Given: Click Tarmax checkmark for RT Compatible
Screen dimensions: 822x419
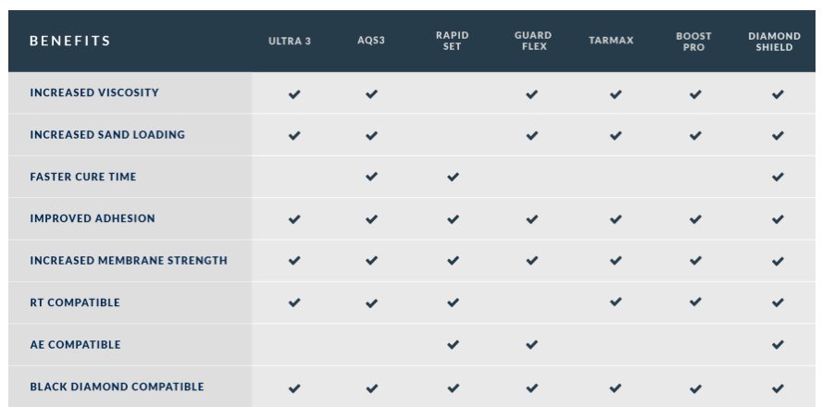Looking at the screenshot, I should [616, 302].
